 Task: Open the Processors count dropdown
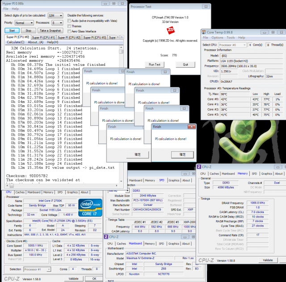(x=58, y=23)
